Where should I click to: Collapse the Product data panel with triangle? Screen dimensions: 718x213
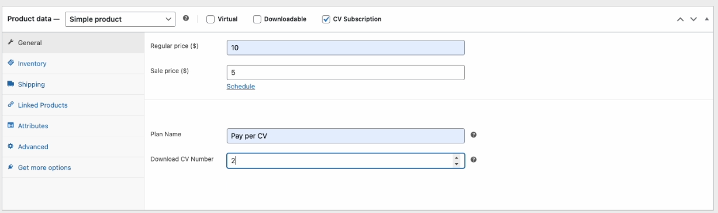coord(706,19)
